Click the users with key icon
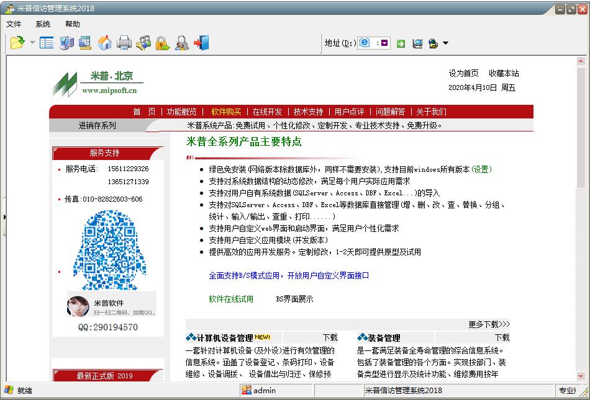The height and width of the screenshot is (400, 590). [x=143, y=43]
